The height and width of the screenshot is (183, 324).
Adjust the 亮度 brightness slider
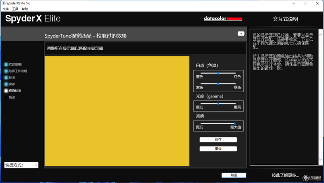[x=218, y=123]
